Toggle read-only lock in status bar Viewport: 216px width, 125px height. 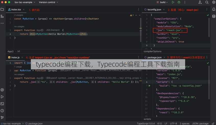[x=213, y=123]
